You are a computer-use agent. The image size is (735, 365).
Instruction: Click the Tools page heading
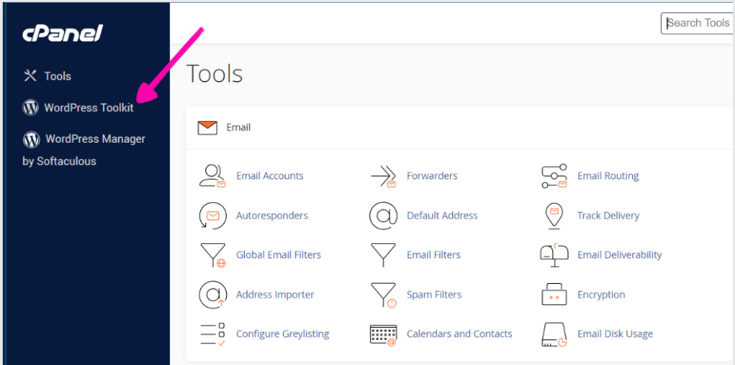[x=215, y=74]
